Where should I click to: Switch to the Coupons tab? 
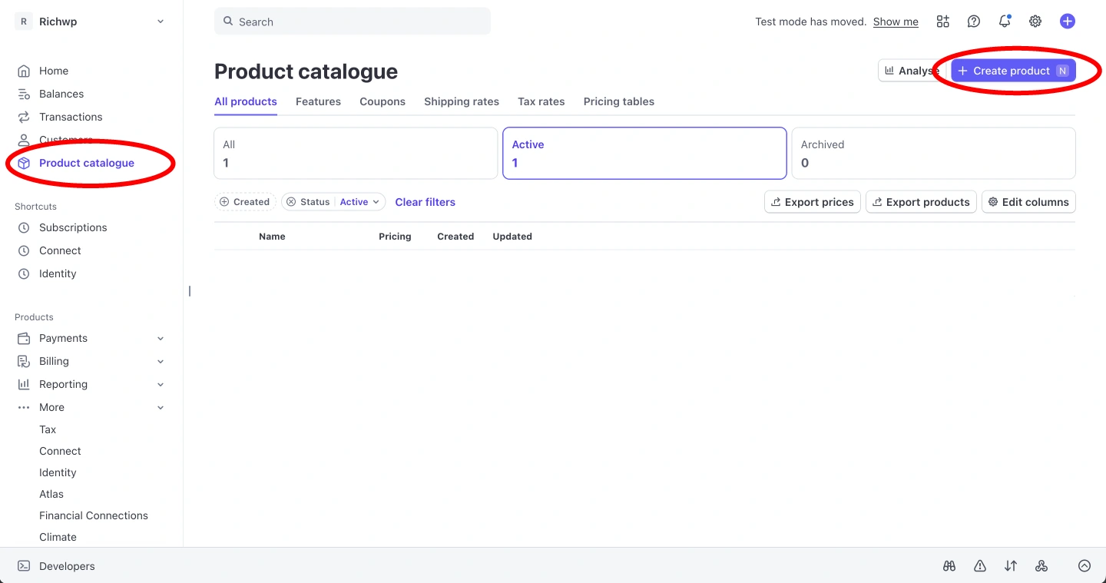(x=382, y=101)
